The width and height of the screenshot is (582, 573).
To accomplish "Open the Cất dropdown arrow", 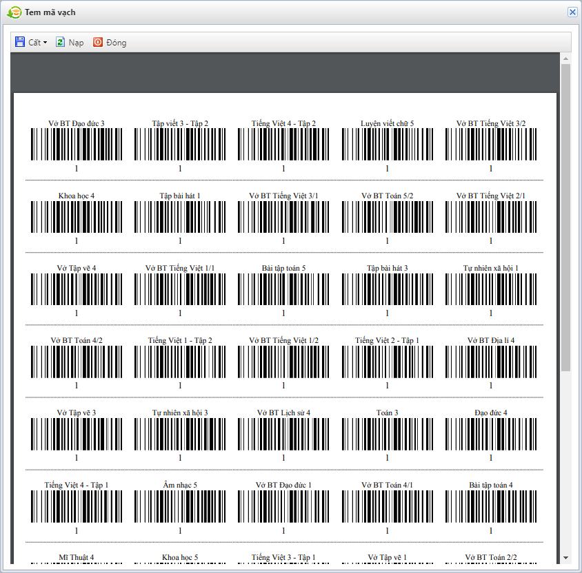I will pyautogui.click(x=46, y=43).
